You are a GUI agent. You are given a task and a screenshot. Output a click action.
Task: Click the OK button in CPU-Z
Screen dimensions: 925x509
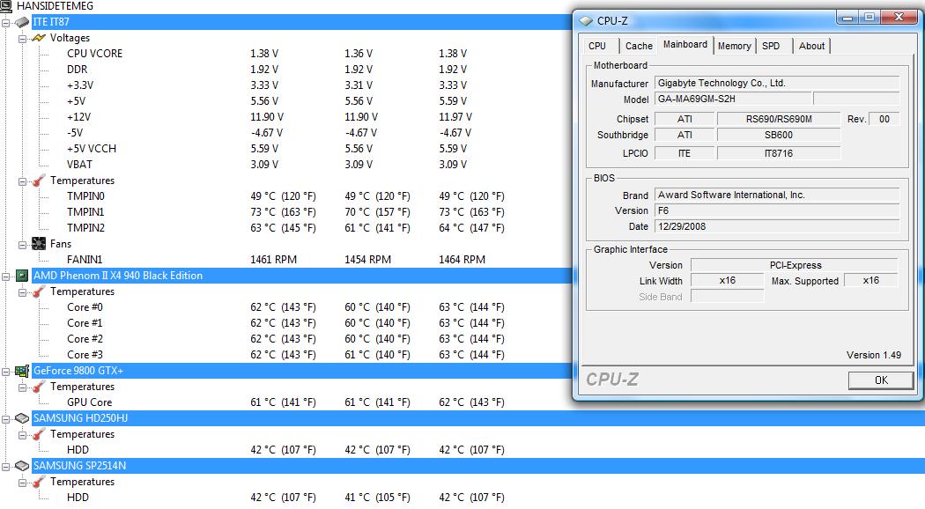tap(881, 380)
